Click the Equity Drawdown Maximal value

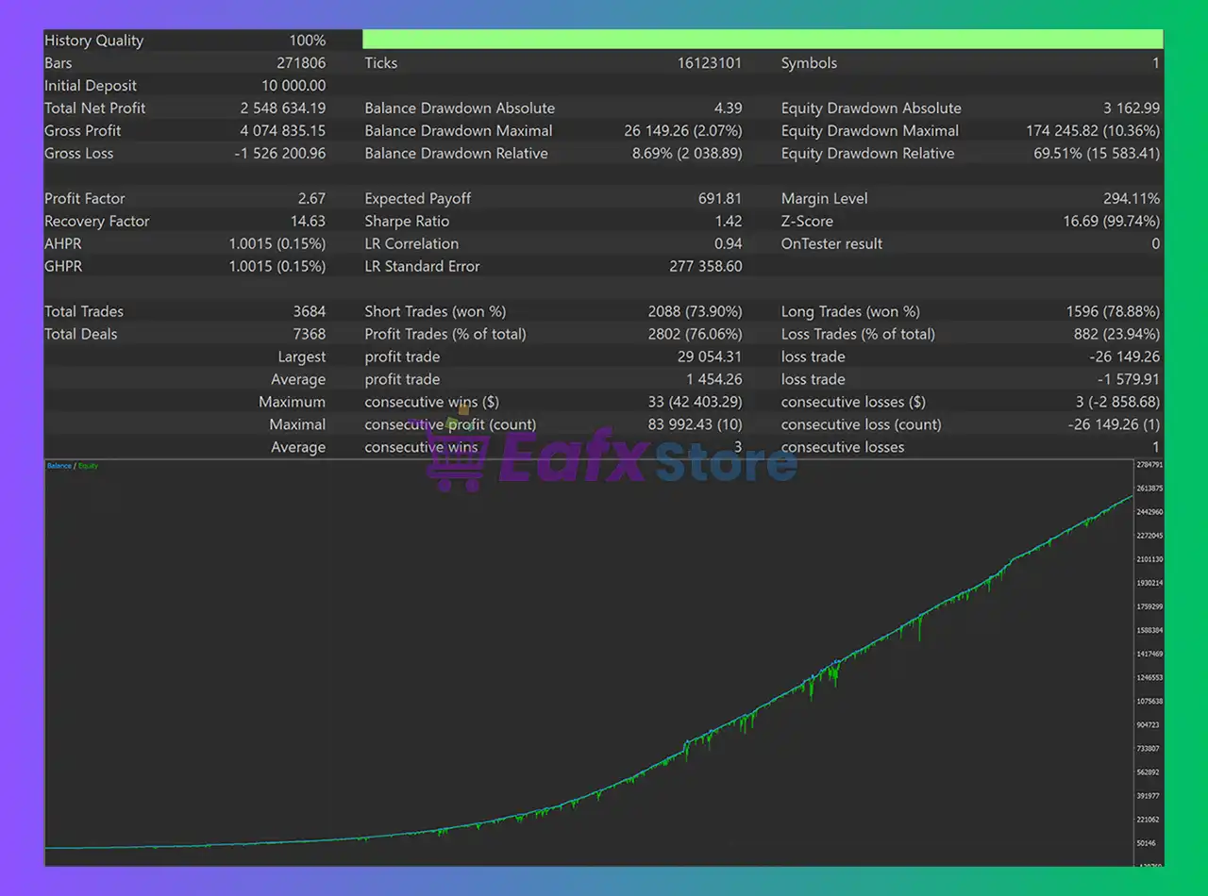point(1092,131)
